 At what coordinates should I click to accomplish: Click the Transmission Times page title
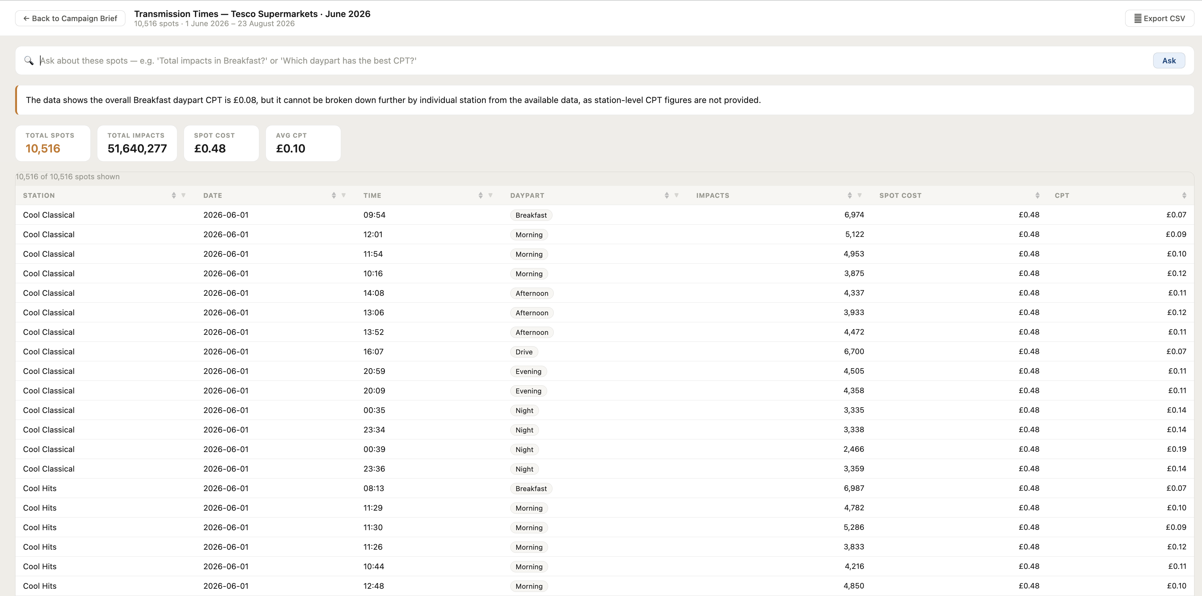pos(252,14)
